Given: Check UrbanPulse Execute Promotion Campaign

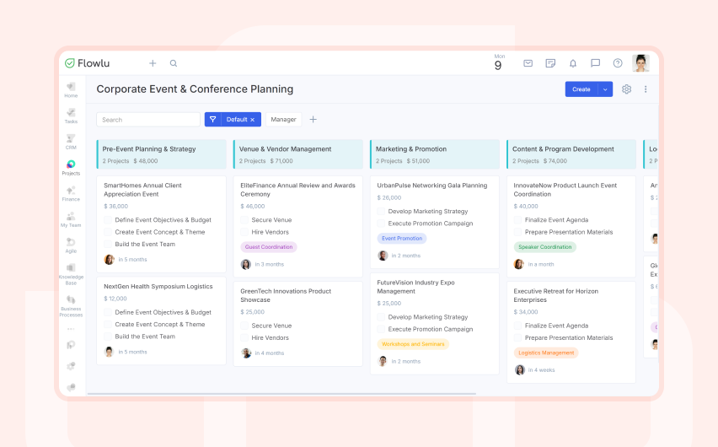Looking at the screenshot, I should click(381, 223).
